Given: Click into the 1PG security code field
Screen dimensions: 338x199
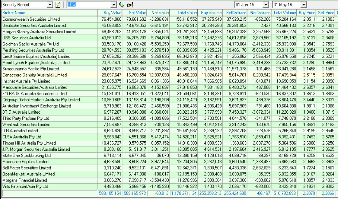Looking at the screenshot, I should [89, 5].
